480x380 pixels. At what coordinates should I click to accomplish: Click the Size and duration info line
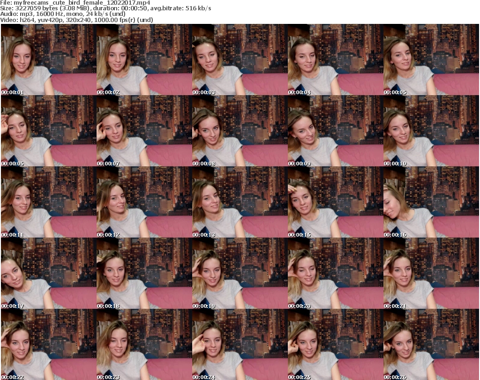coord(105,8)
